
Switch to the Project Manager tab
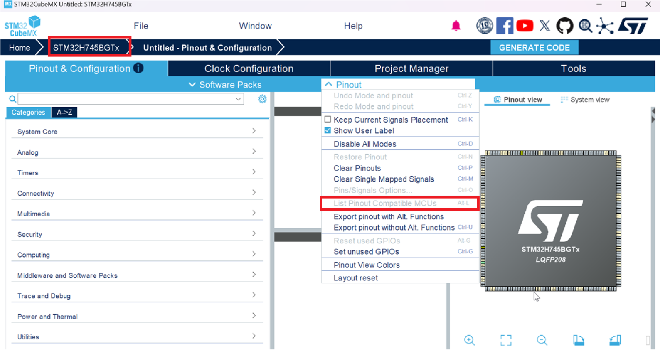[412, 69]
